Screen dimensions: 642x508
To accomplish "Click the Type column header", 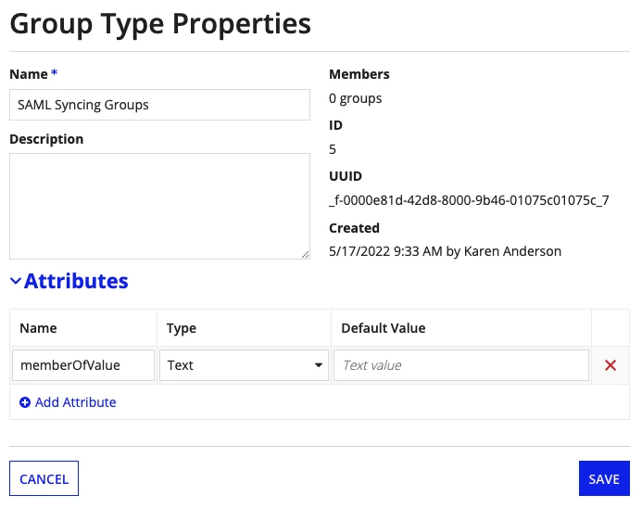I will pos(182,328).
